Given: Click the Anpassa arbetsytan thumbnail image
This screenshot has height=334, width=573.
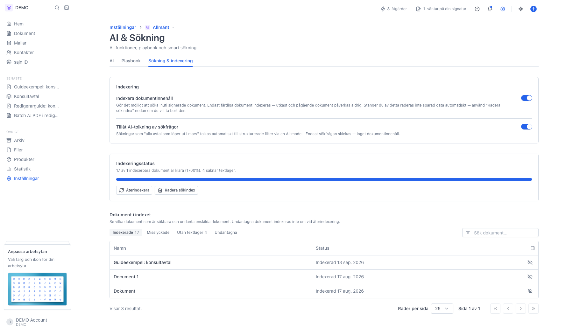Looking at the screenshot, I should 37,289.
